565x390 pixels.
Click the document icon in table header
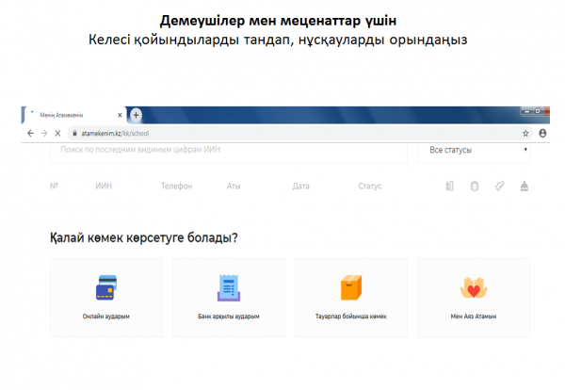(450, 186)
